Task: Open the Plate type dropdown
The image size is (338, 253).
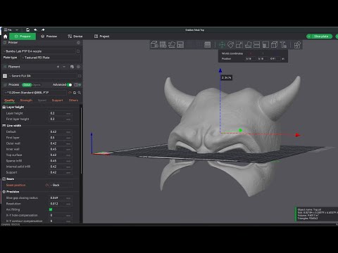Action: (51, 58)
